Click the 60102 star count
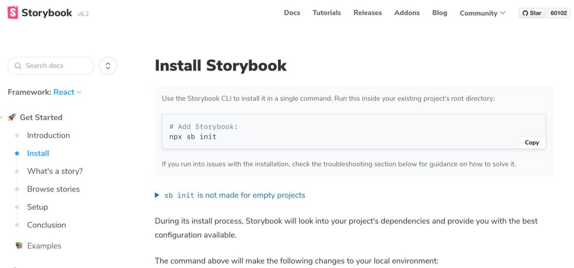The height and width of the screenshot is (268, 574). (558, 13)
